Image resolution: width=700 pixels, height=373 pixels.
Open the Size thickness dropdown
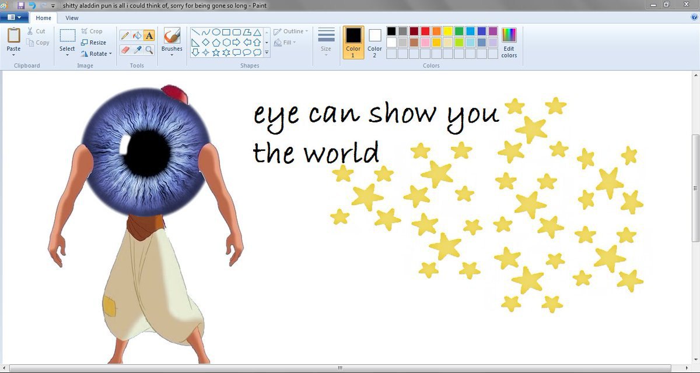click(326, 43)
